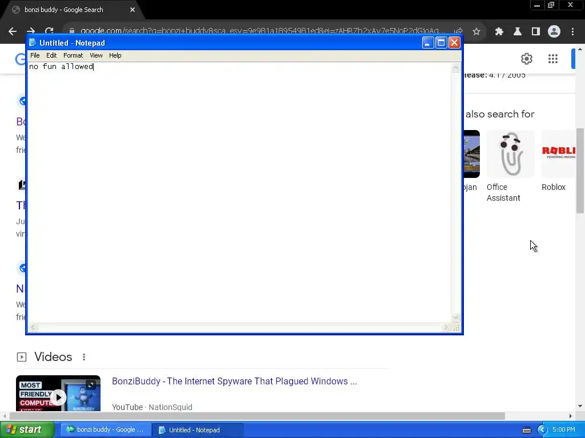585x438 pixels.
Task: Open the Roblox related search label
Action: [x=553, y=187]
